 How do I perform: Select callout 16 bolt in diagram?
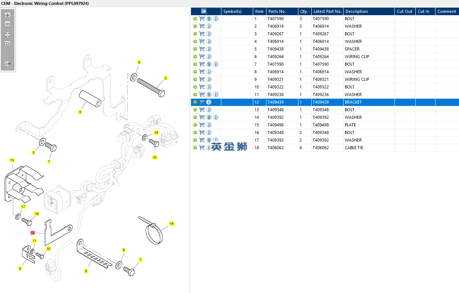[37, 214]
